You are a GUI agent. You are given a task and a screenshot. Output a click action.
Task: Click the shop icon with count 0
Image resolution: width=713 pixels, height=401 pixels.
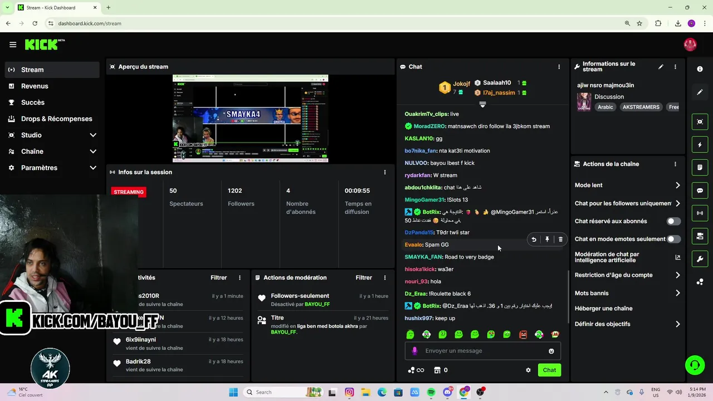(441, 370)
